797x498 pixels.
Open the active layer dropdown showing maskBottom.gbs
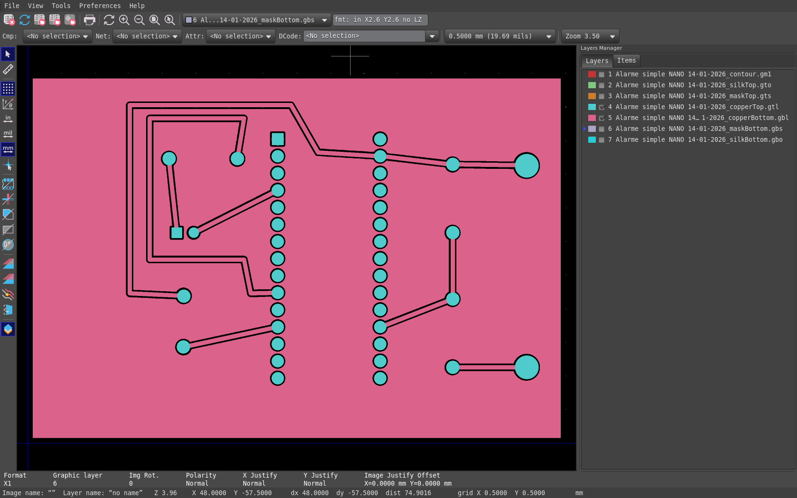pos(257,20)
